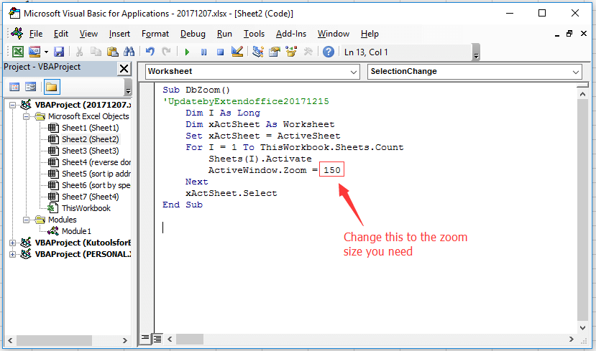The height and width of the screenshot is (351, 596).
Task: Close the Project - VBAProject panel
Action: [x=124, y=69]
